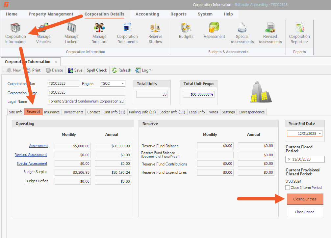Save the corporation record
331x238 pixels.
[75, 70]
